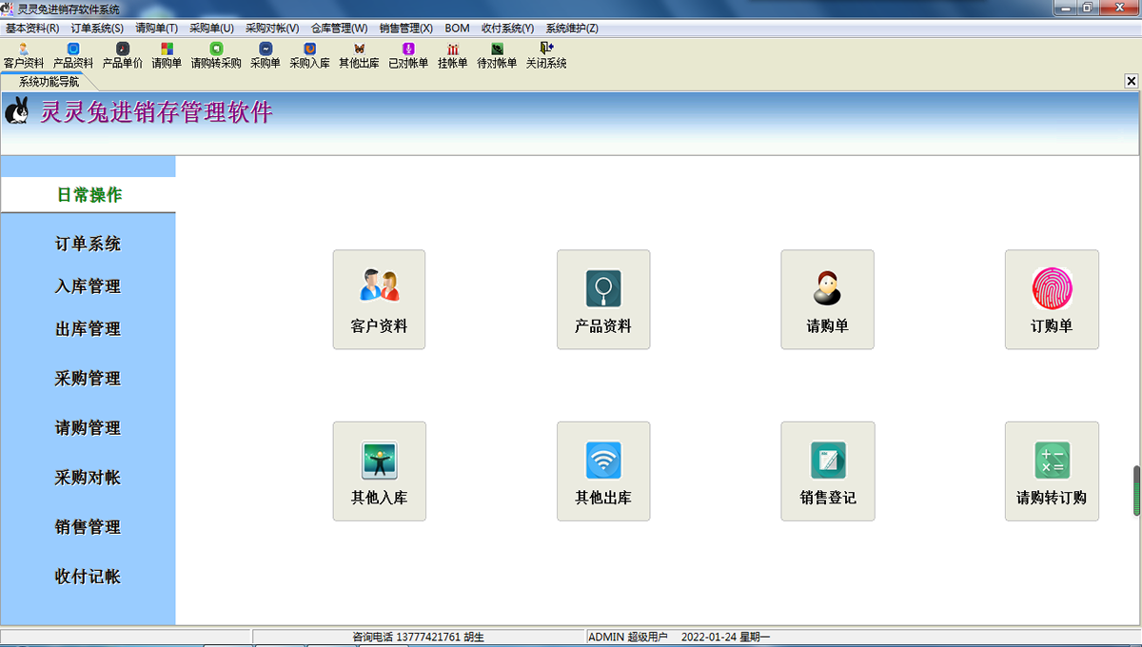Click 关闭系统 toolbar icon
This screenshot has height=647, width=1142.
(546, 56)
